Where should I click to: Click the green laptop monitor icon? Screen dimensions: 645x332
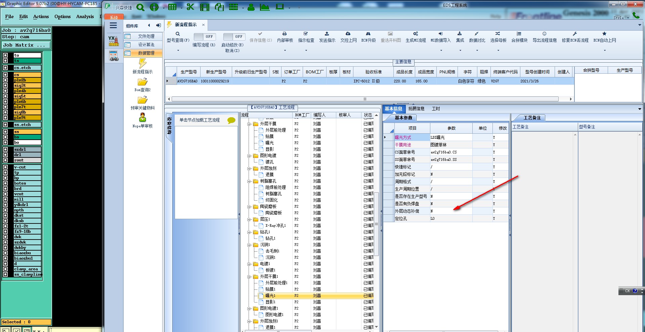(x=280, y=7)
